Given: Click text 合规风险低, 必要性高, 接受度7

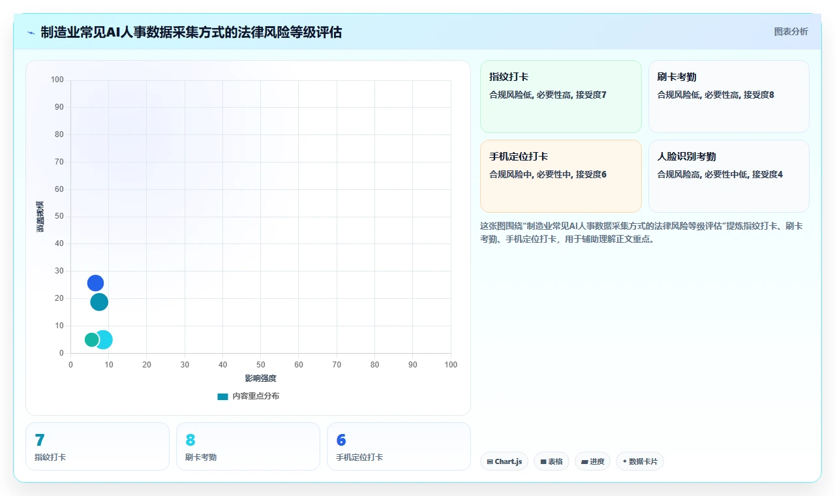Looking at the screenshot, I should (x=548, y=95).
